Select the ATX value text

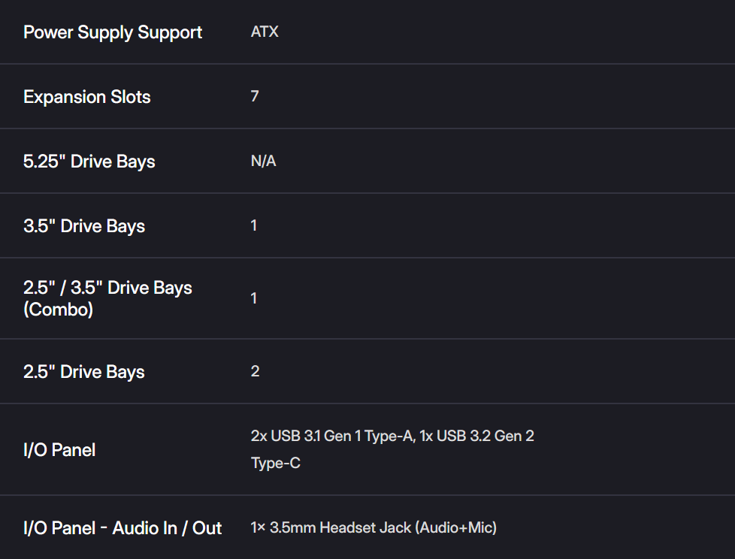point(265,32)
